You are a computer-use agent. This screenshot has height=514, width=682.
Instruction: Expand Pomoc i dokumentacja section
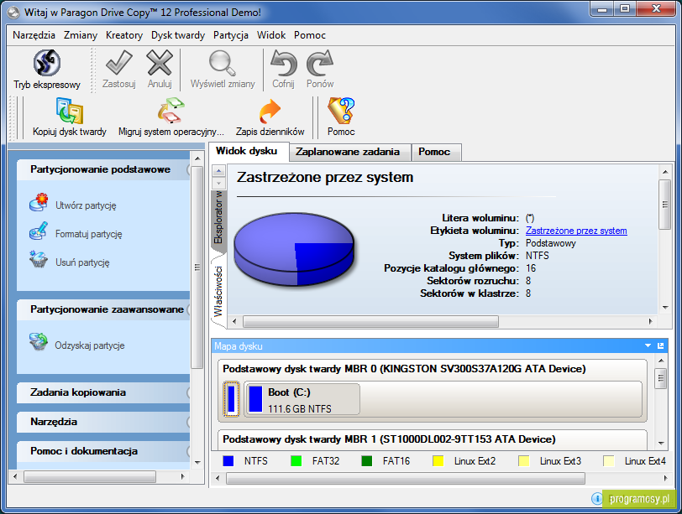click(104, 451)
